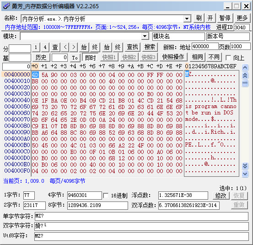Viewport: 253px width, 245px height.
Task: Select address row 00400000
Action: click(17, 75)
